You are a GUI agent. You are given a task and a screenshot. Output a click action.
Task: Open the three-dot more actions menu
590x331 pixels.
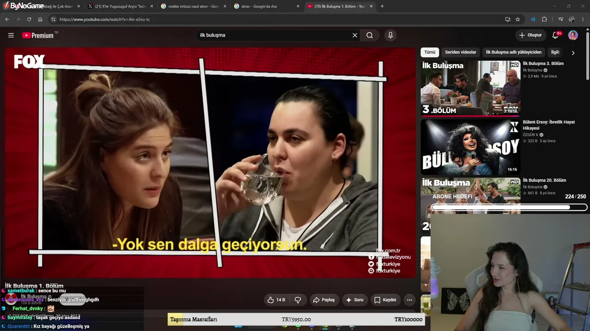409,300
